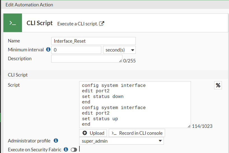Image resolution: width=229 pixels, height=153 pixels.
Task: Click Record in CLI console button
Action: point(137,133)
